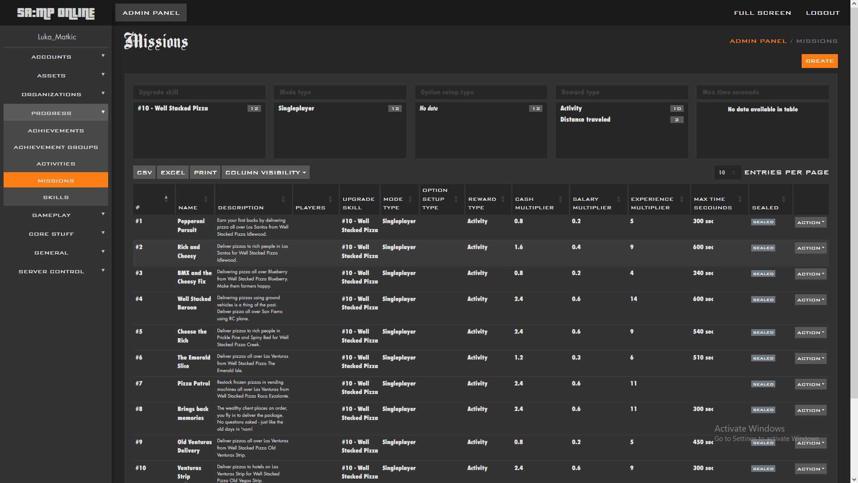Sort table by the # column
The width and height of the screenshot is (858, 483).
[x=166, y=199]
